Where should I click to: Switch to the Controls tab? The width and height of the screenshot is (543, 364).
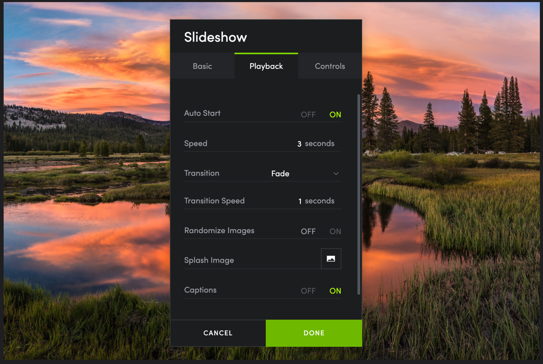pos(330,66)
